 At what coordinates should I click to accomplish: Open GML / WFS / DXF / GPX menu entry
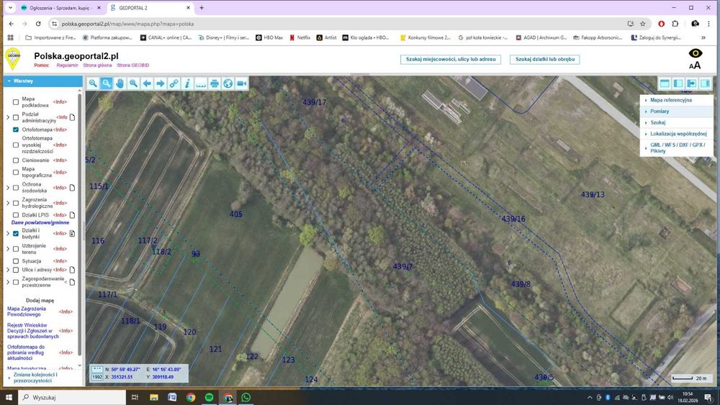point(678,147)
